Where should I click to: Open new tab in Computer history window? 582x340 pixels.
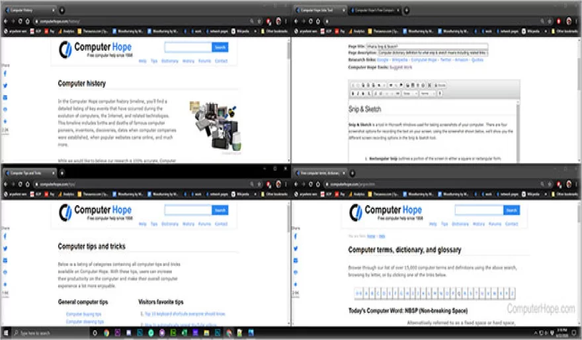(62, 10)
